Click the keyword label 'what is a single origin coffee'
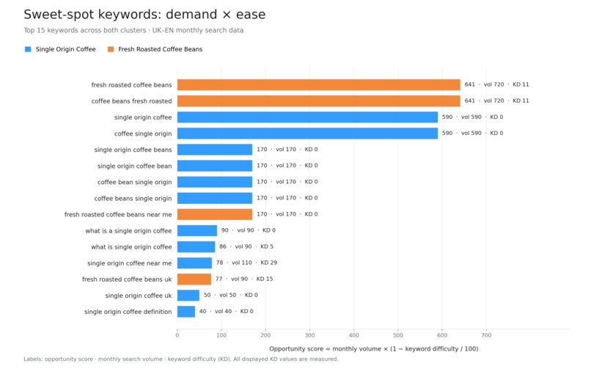This screenshot has height=374, width=591. [x=128, y=231]
